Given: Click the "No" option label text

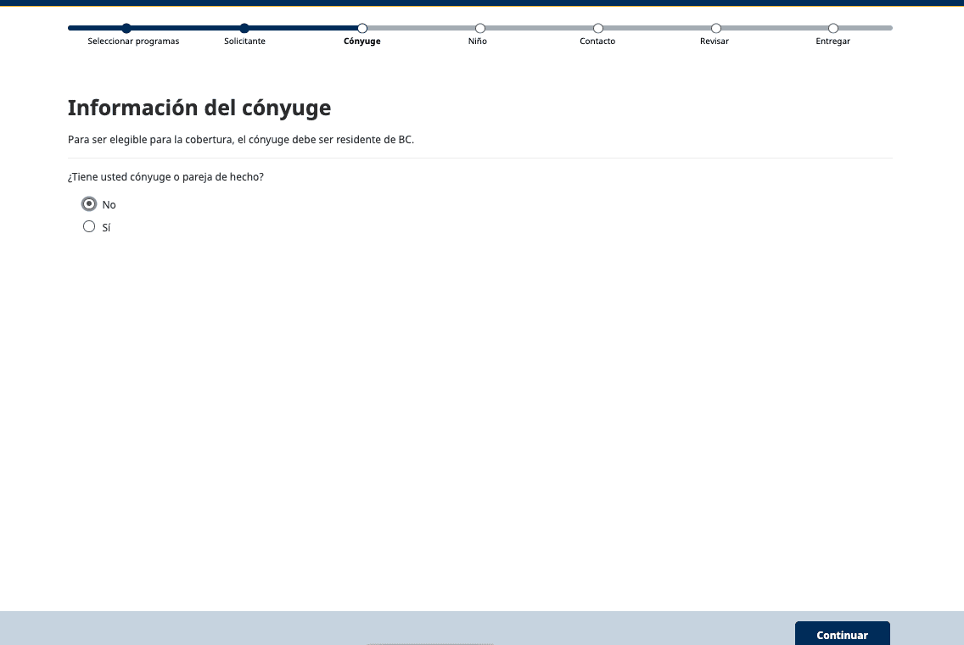Looking at the screenshot, I should [109, 205].
